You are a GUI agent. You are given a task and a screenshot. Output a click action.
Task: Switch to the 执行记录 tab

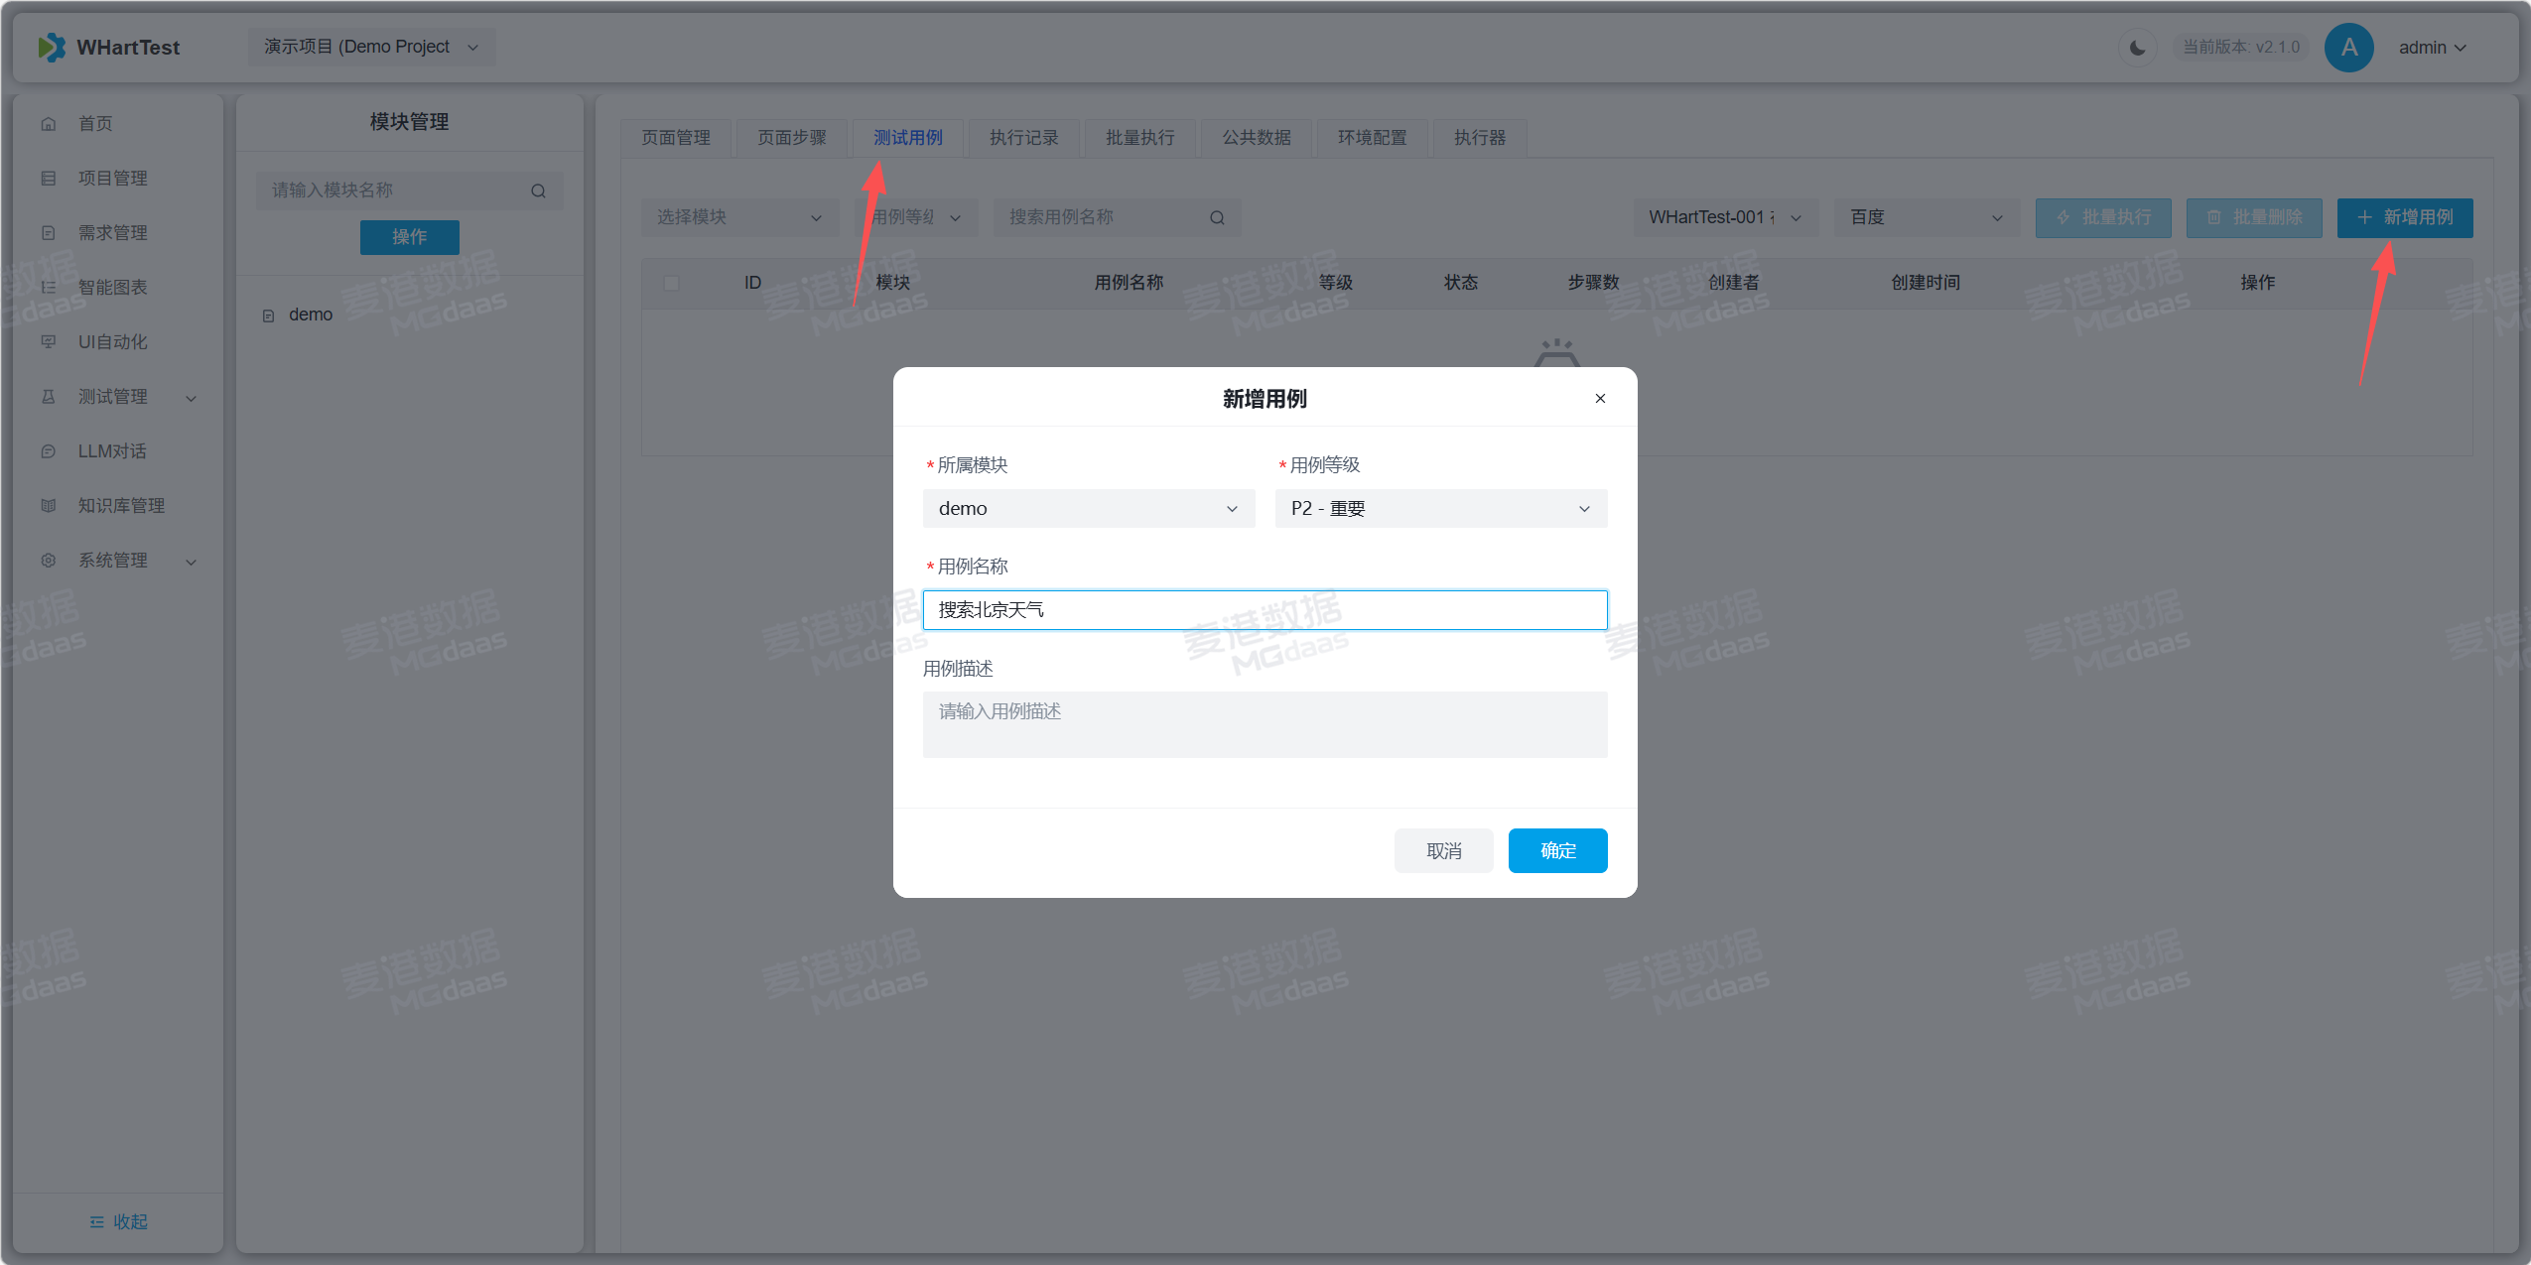coord(1023,138)
